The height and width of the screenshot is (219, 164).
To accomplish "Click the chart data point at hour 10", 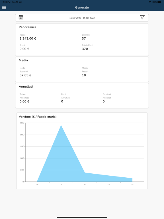I will point(85,173).
